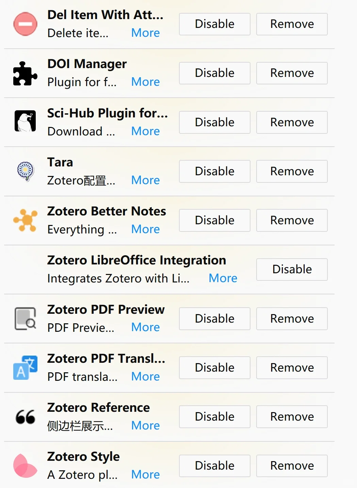Click the Zotero PDF Preview icon
The height and width of the screenshot is (488, 357).
click(25, 319)
